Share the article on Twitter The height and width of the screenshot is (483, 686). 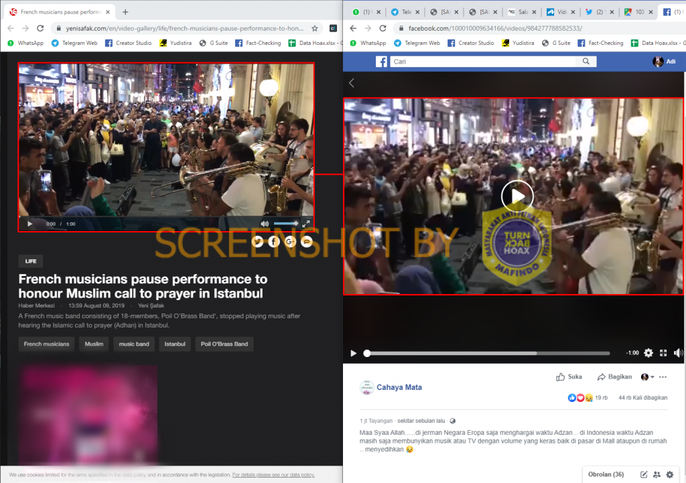tap(258, 242)
